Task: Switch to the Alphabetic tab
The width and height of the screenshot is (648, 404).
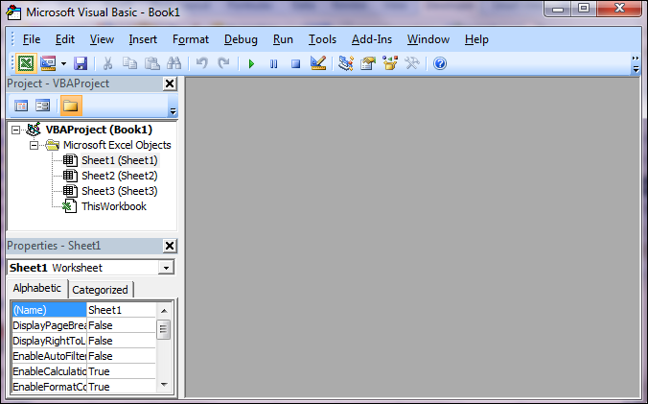Action: pos(37,288)
